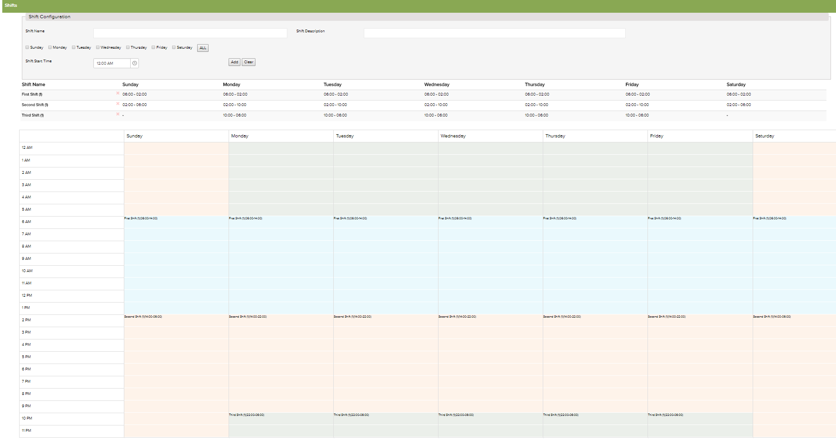Tick the Saturday checkbox
Image resolution: width=836 pixels, height=440 pixels.
point(173,47)
